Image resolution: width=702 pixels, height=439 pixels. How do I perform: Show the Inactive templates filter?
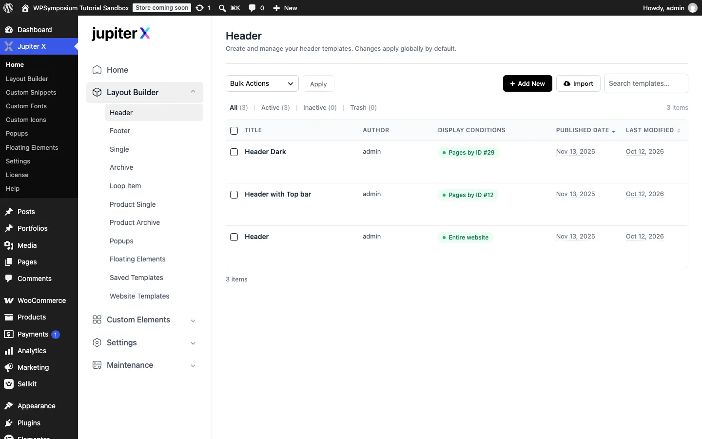(x=320, y=107)
